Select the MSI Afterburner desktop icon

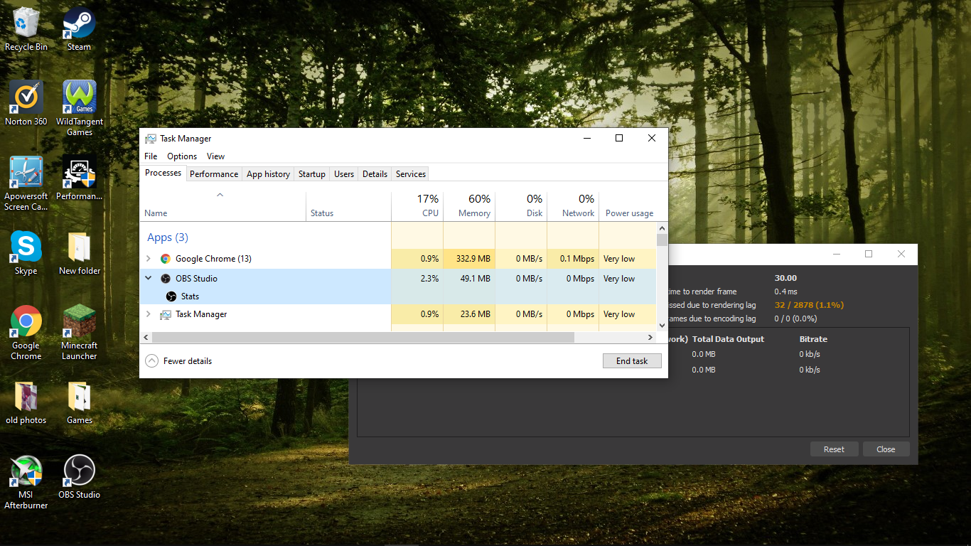tap(26, 482)
